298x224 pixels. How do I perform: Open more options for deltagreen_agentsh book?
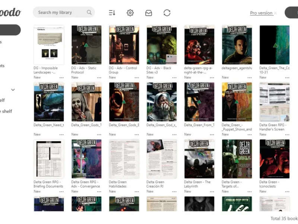point(250,78)
